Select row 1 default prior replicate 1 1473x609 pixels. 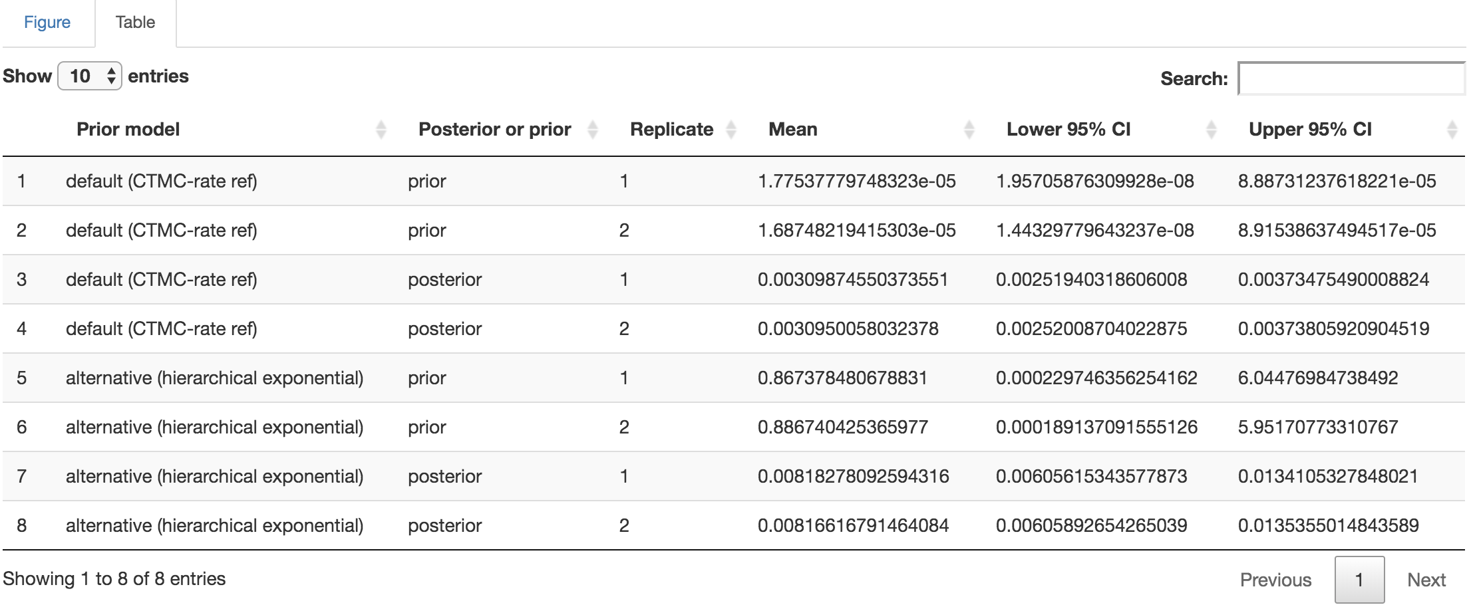tap(161, 182)
